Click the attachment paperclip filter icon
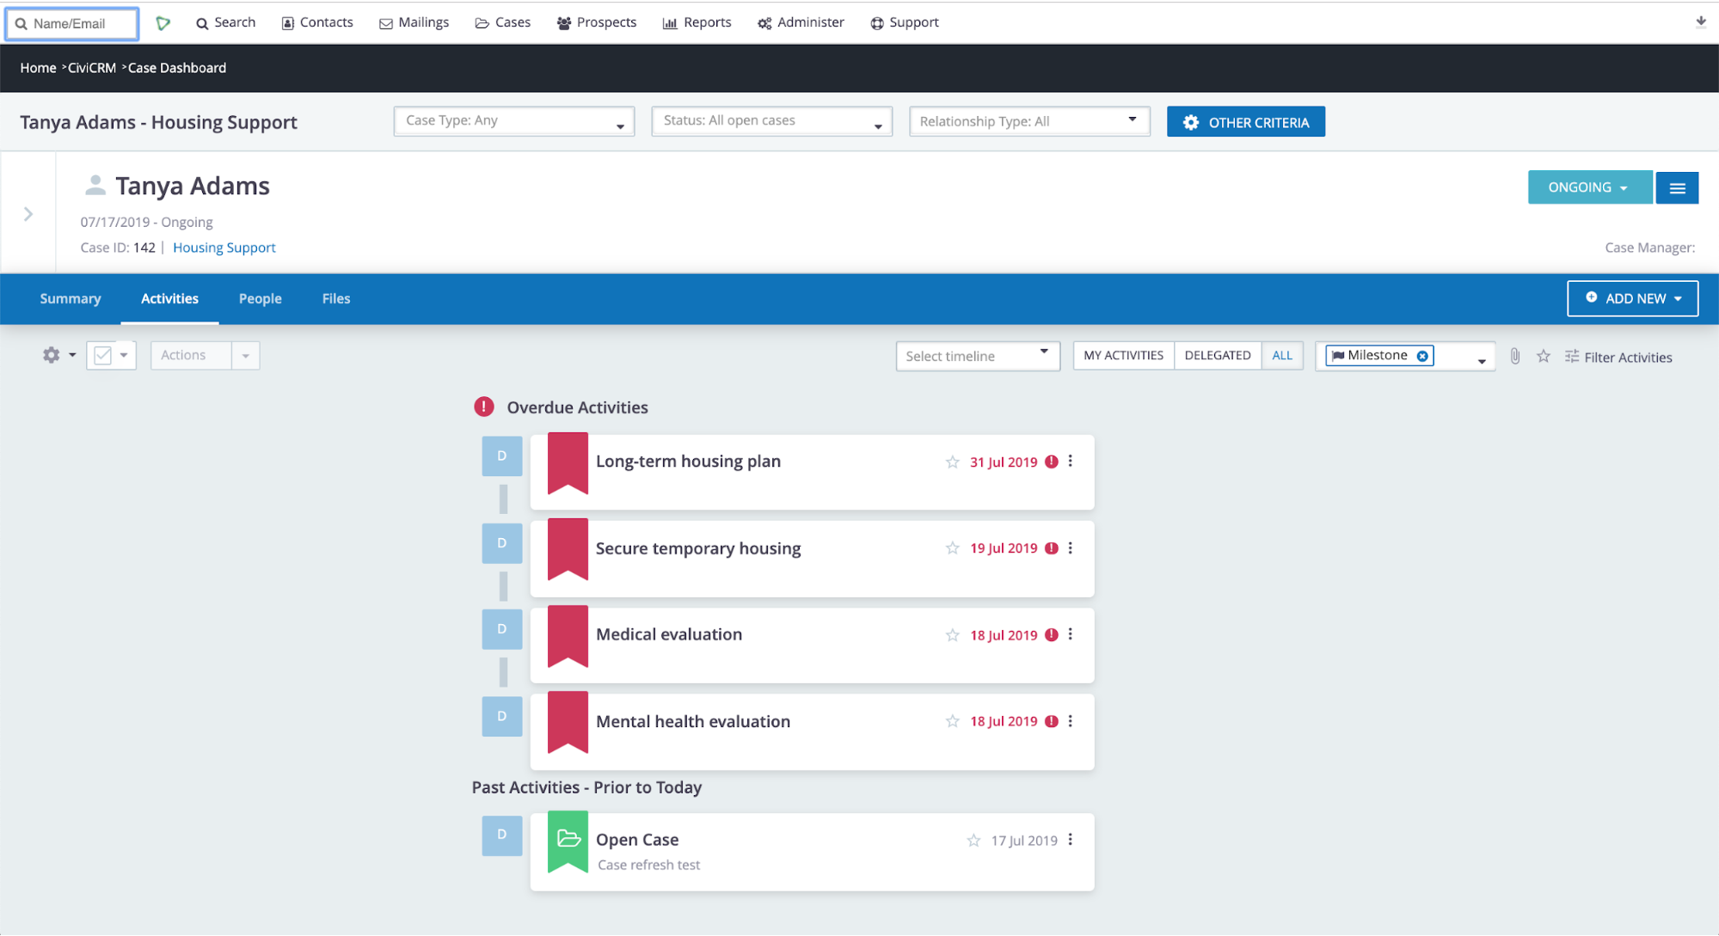Viewport: 1719px width, 936px height. tap(1515, 356)
